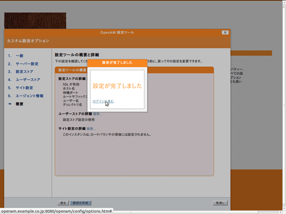Click the ディレクトリ名 row
This screenshot has width=286, height=214.
[73, 104]
